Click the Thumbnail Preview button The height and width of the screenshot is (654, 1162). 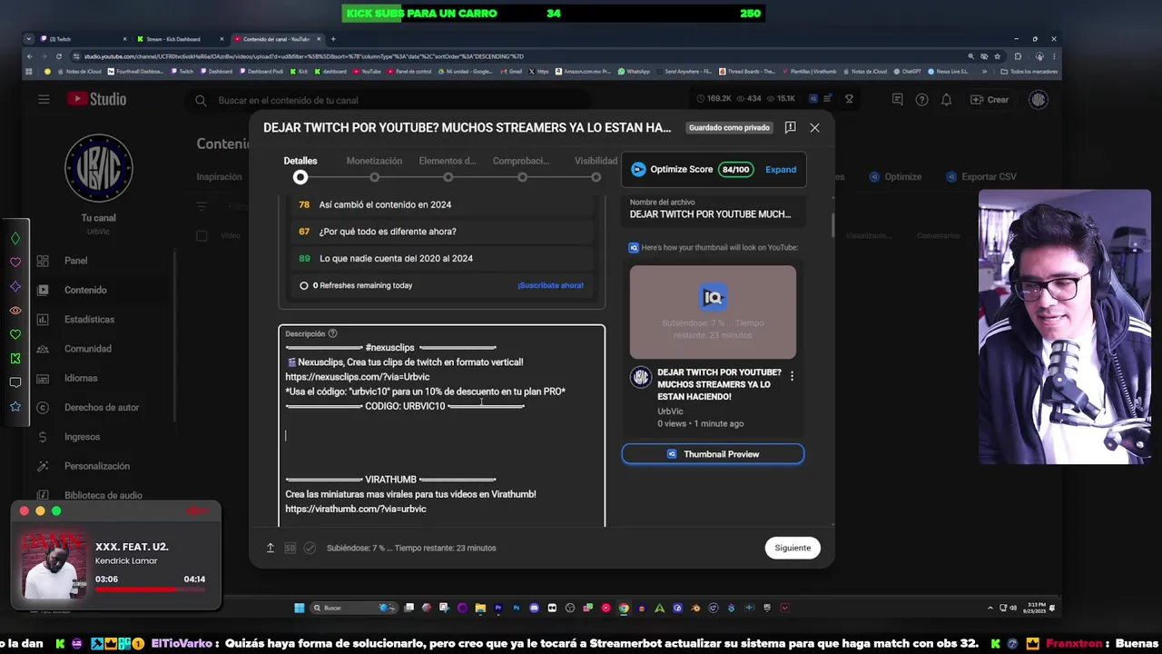713,454
